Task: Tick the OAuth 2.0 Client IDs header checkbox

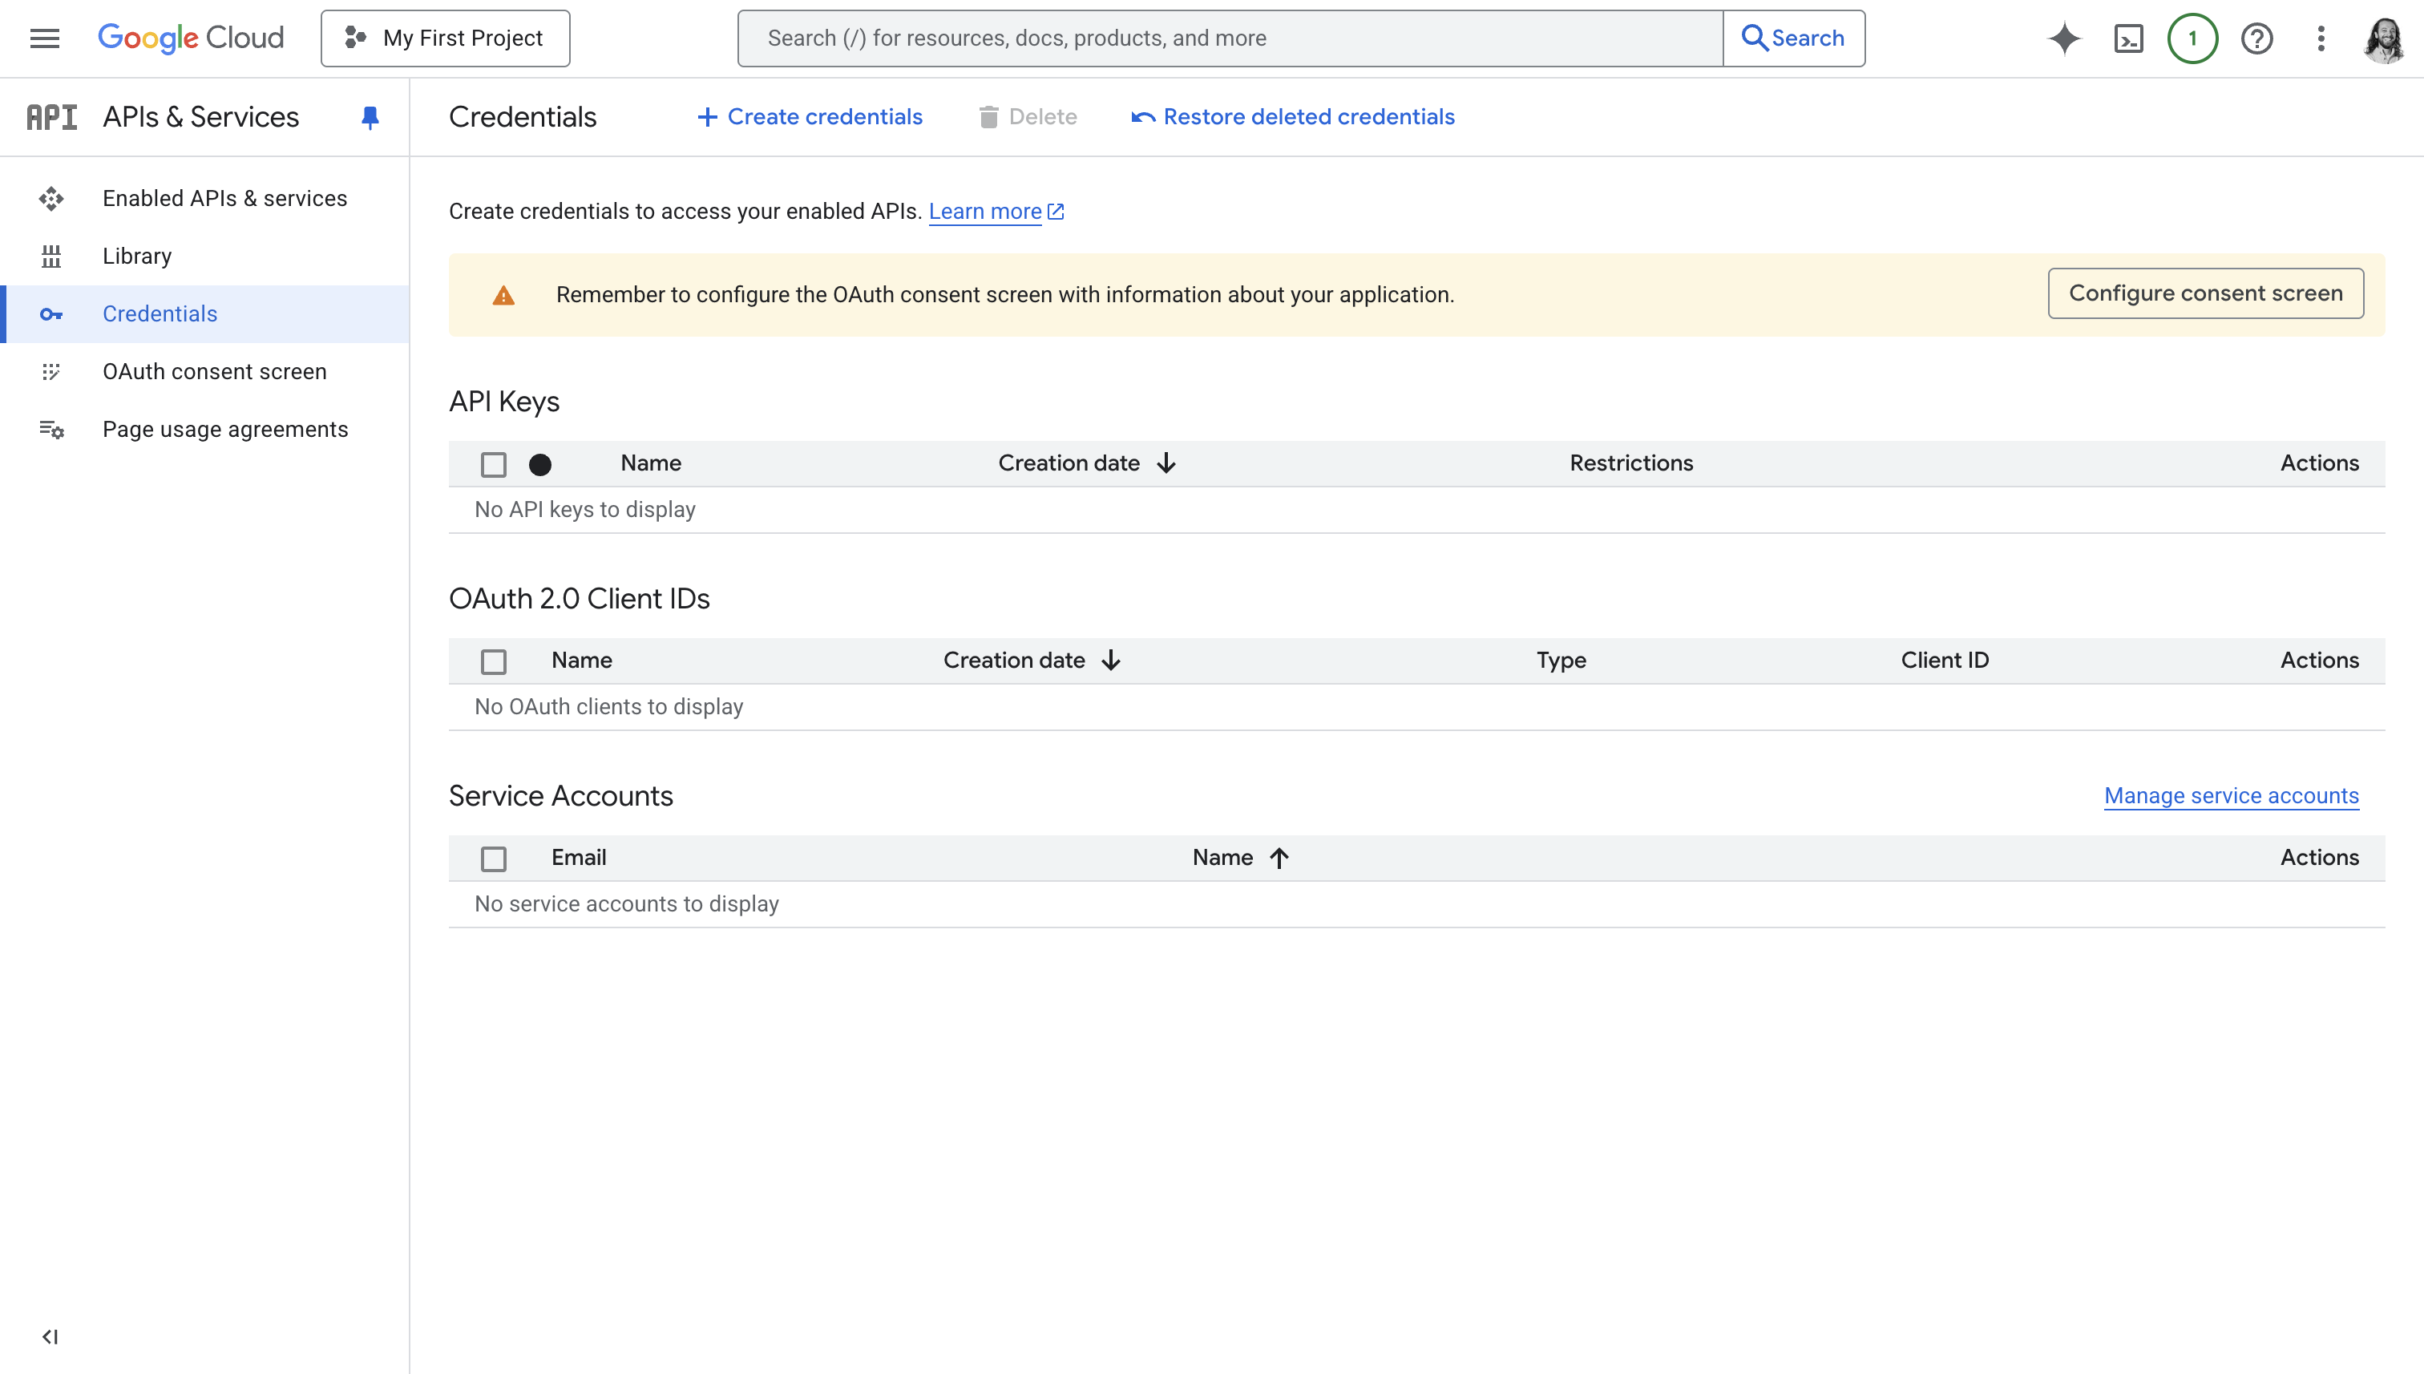Action: (x=494, y=661)
